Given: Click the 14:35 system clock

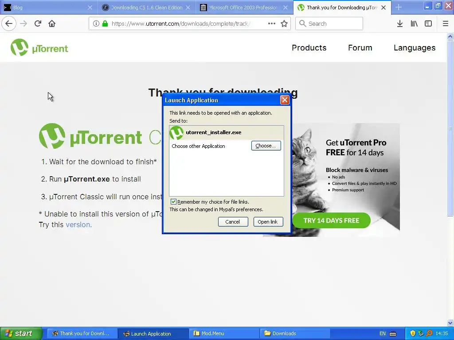Looking at the screenshot, I should [x=442, y=334].
